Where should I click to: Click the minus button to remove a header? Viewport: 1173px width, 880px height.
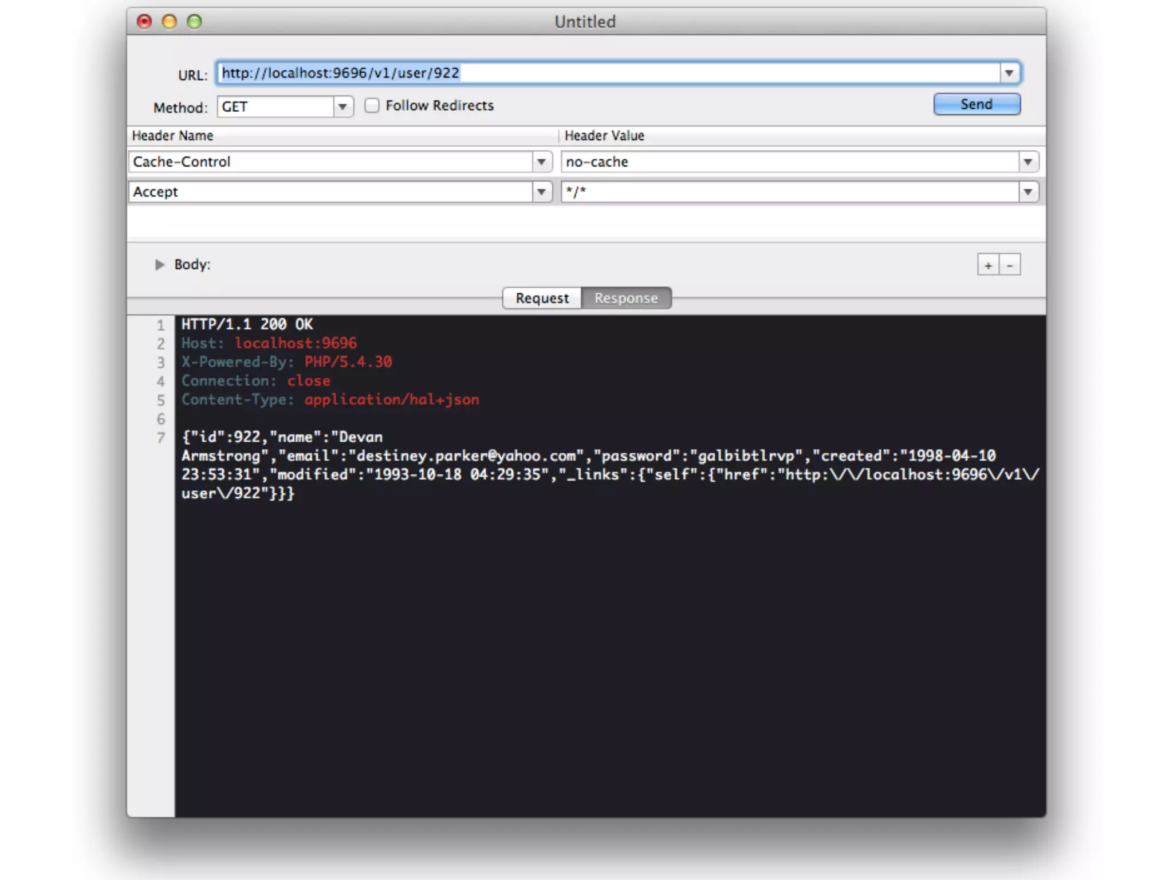click(1010, 265)
